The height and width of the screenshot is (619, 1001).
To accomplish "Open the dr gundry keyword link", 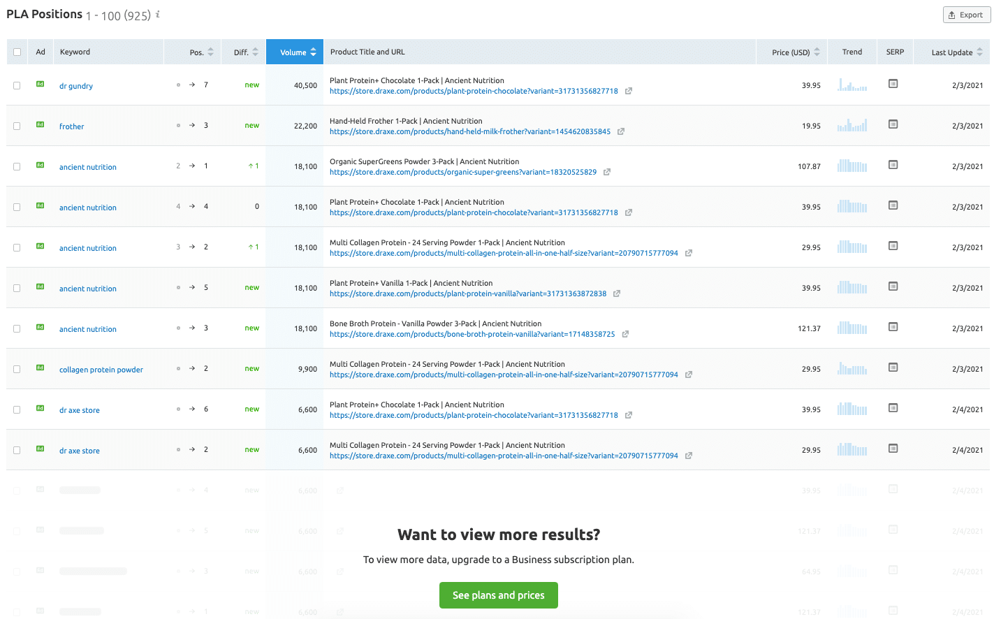I will coord(76,86).
